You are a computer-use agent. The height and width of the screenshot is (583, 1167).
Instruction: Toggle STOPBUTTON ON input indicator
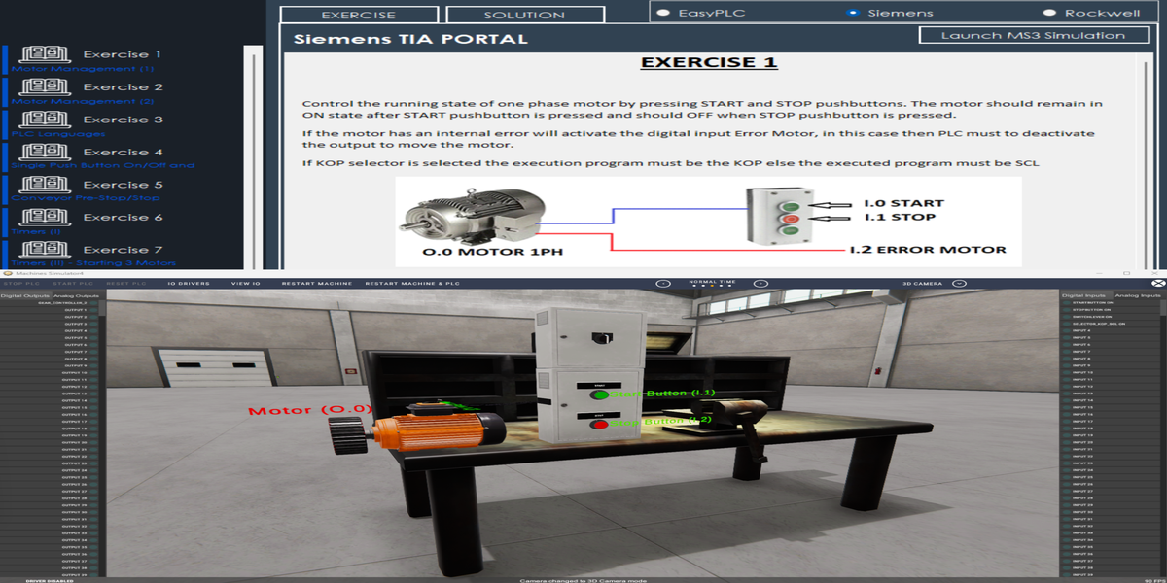(x=1067, y=310)
